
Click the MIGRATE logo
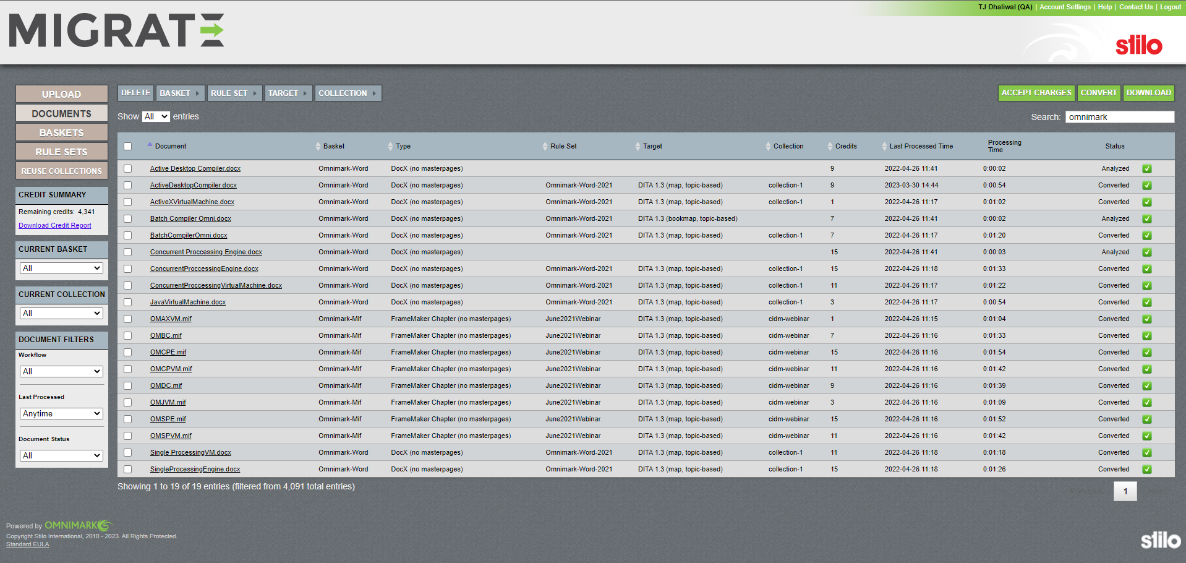tap(115, 31)
